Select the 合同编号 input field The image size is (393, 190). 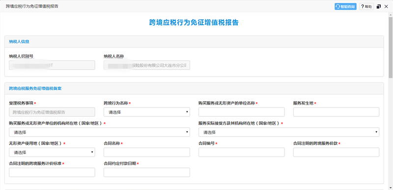241,152
